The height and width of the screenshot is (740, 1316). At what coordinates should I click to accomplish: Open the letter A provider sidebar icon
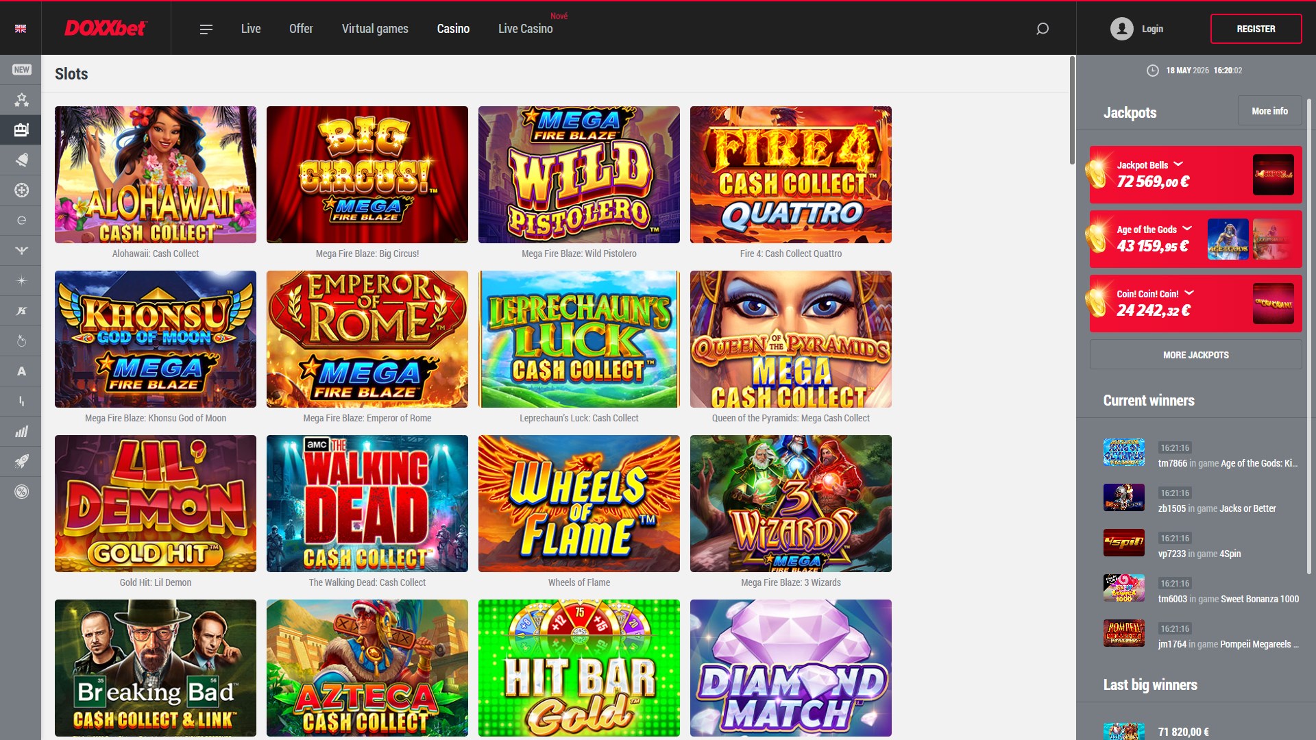(21, 371)
